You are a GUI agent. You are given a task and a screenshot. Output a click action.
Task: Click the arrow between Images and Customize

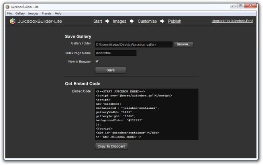pyautogui.click(x=131, y=21)
